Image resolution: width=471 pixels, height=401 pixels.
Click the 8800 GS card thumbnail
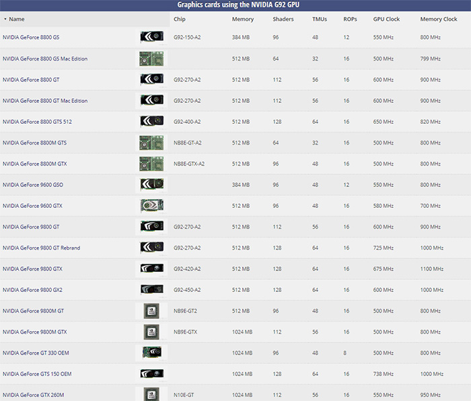152,36
